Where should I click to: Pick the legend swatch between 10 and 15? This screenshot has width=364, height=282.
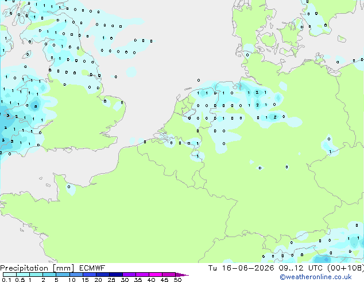76,275
